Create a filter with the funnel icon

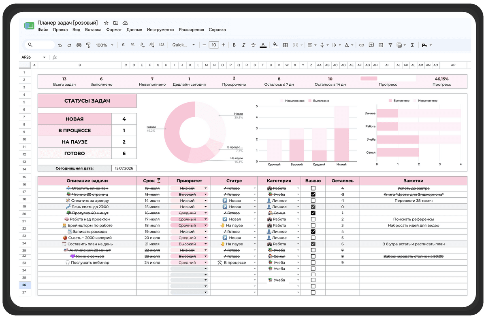pos(390,45)
